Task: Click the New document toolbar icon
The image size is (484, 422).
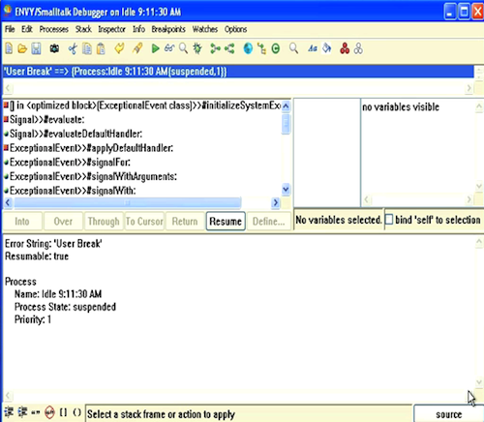Action: point(9,49)
